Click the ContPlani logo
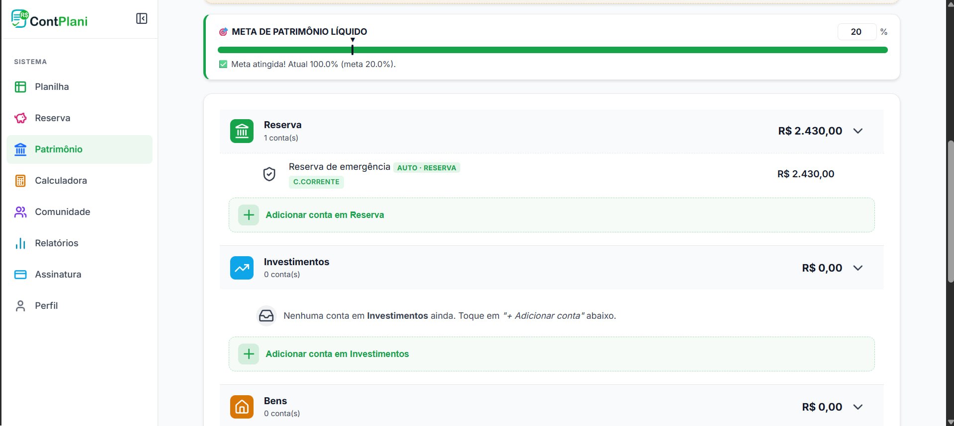The height and width of the screenshot is (426, 954). click(49, 19)
